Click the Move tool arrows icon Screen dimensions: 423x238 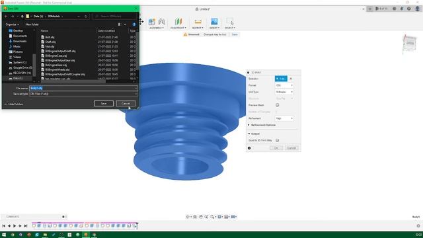[x=141, y=22]
